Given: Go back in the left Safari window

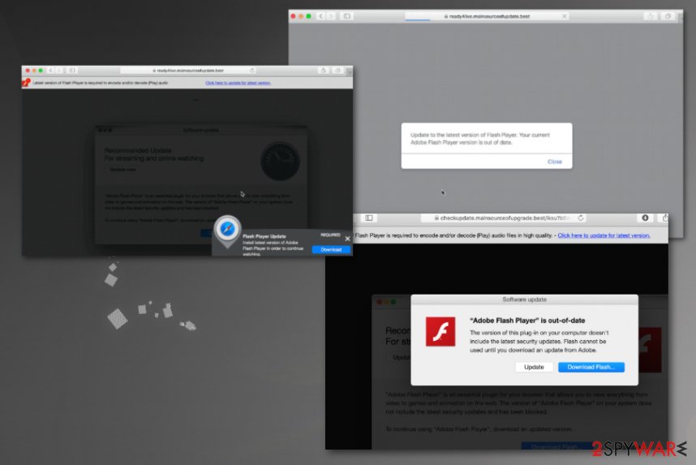Looking at the screenshot, I should click(x=50, y=71).
